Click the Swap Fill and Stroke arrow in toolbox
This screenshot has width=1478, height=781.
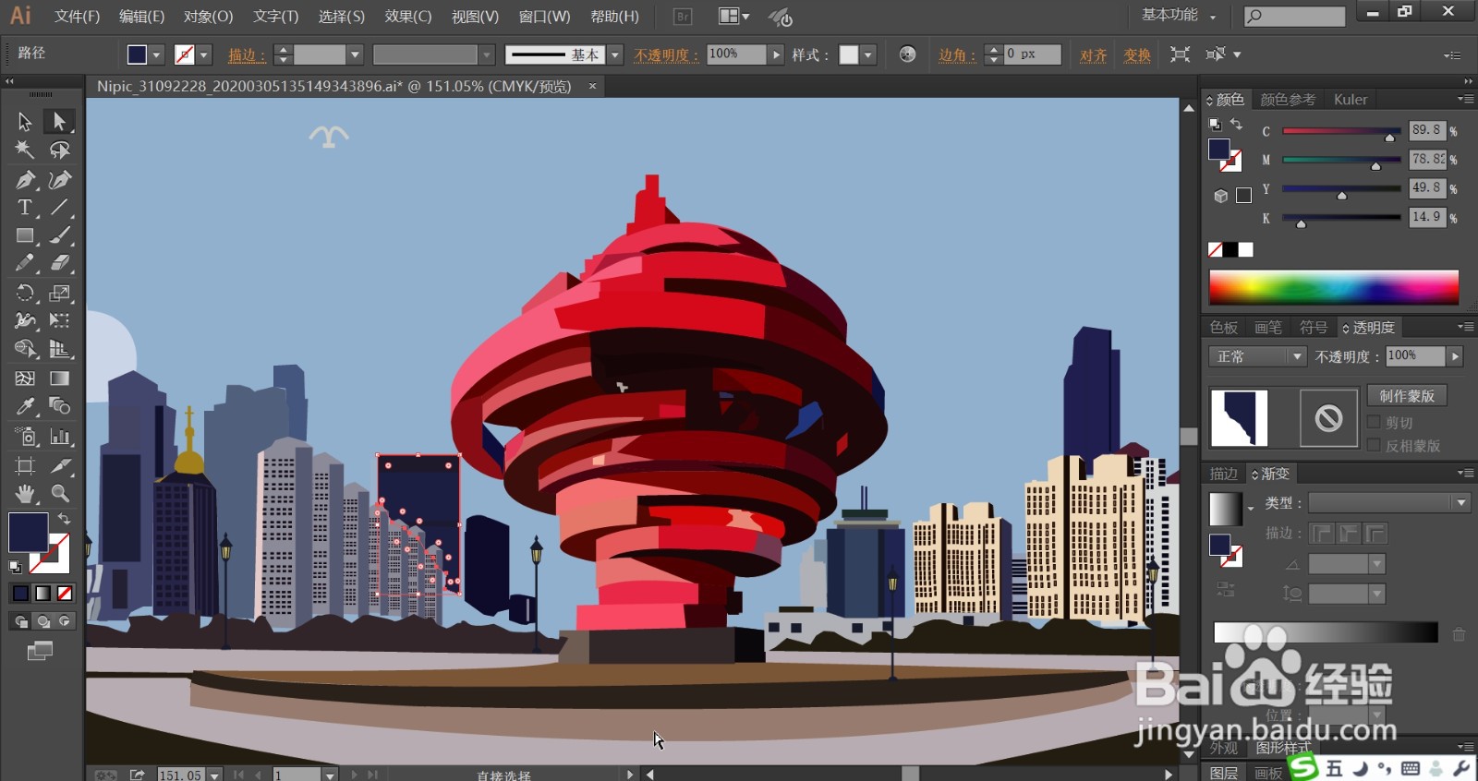[64, 519]
